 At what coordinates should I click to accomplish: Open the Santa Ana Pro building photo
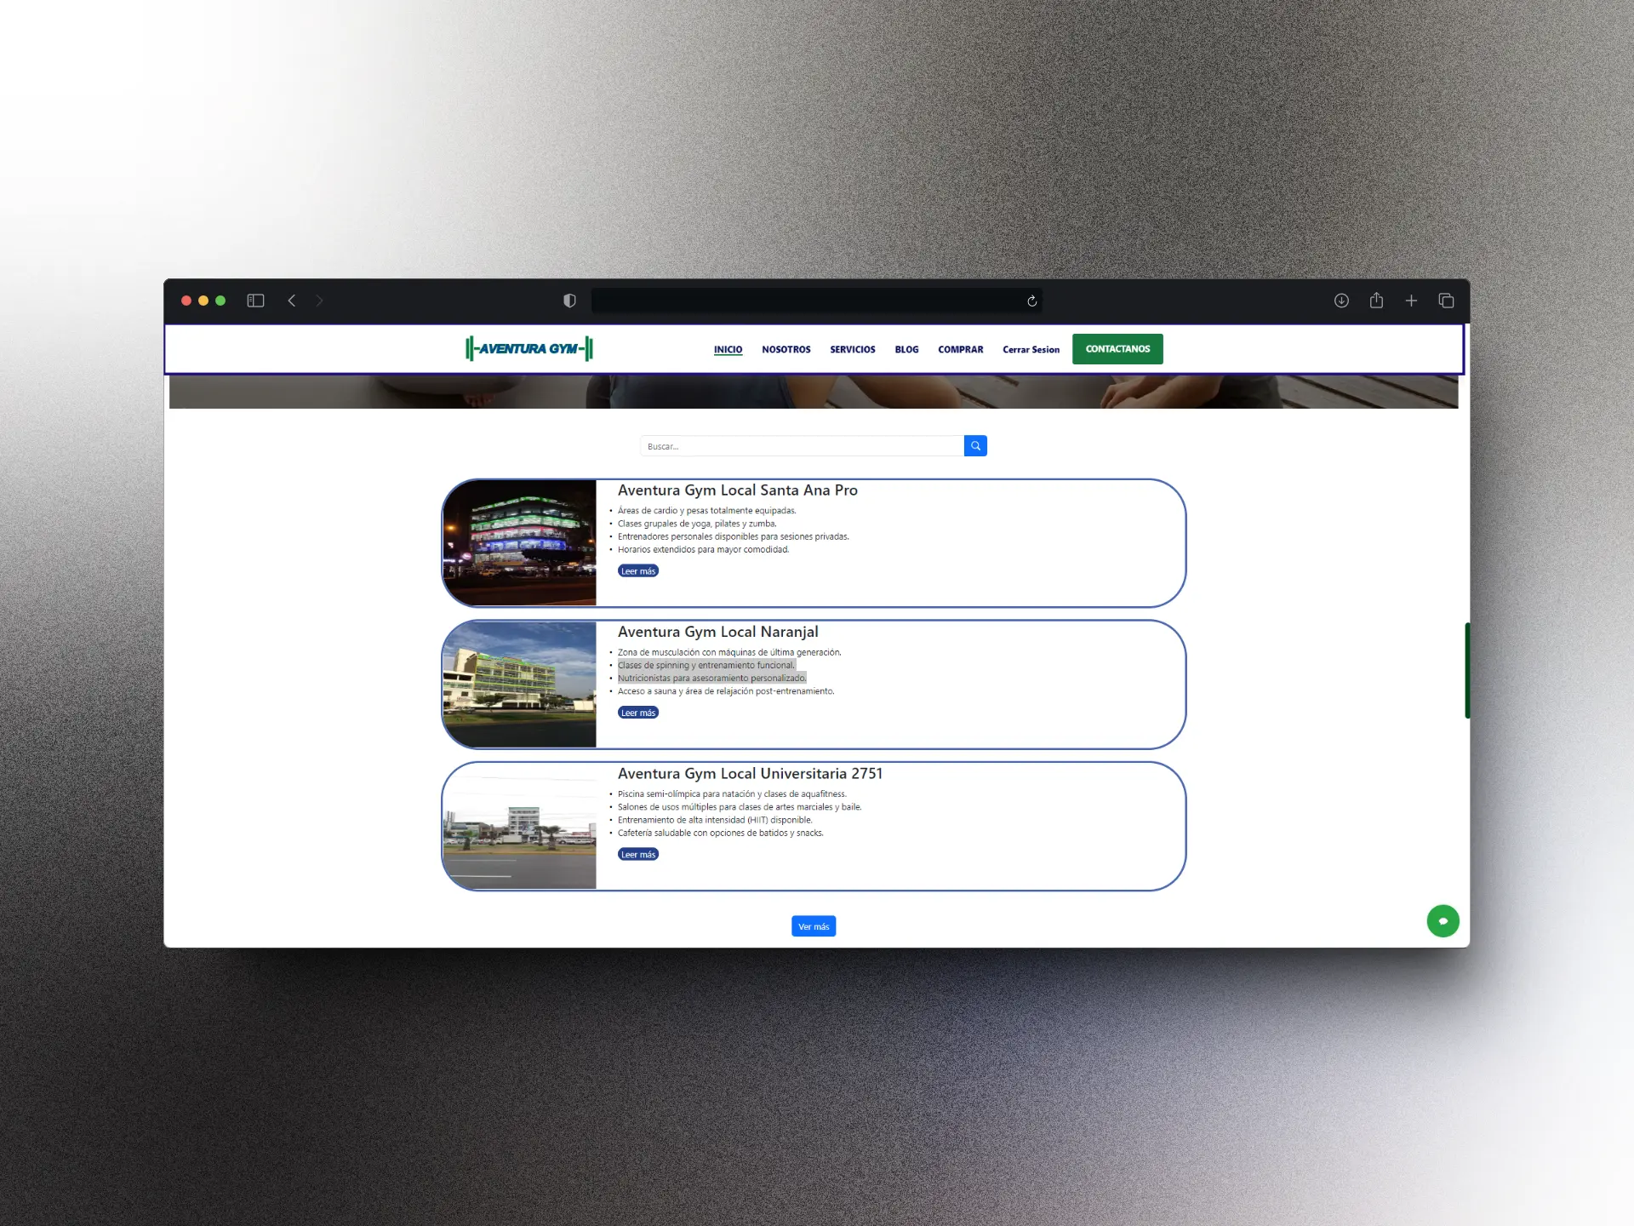520,543
